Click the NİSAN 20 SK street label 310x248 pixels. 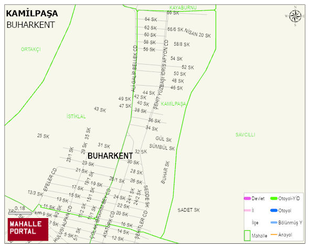pos(198,33)
